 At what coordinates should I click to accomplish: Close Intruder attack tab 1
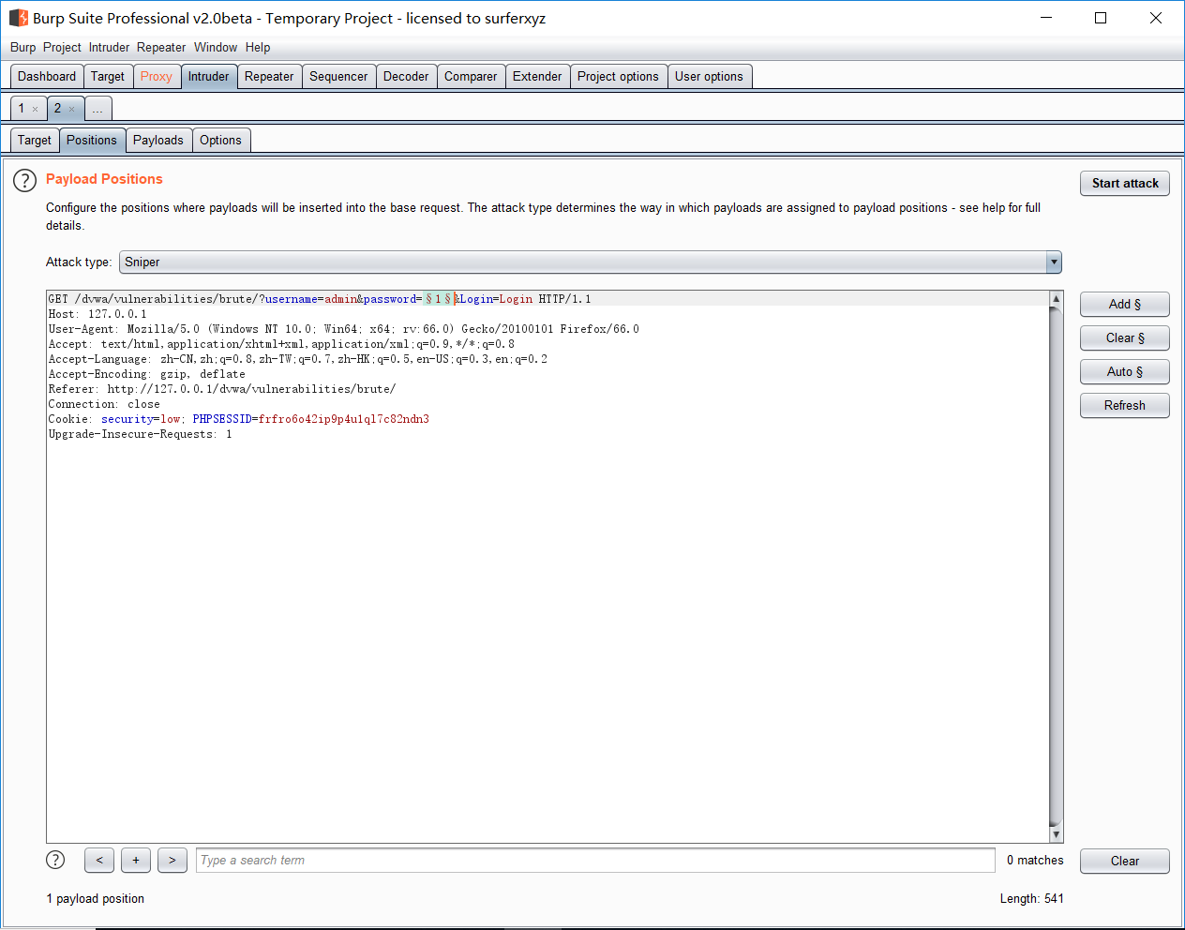coord(36,110)
